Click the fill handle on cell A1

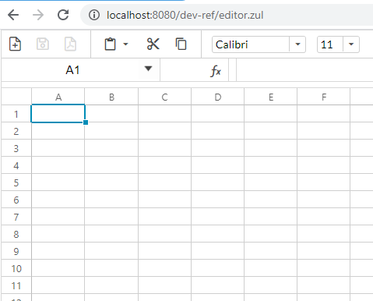click(86, 122)
